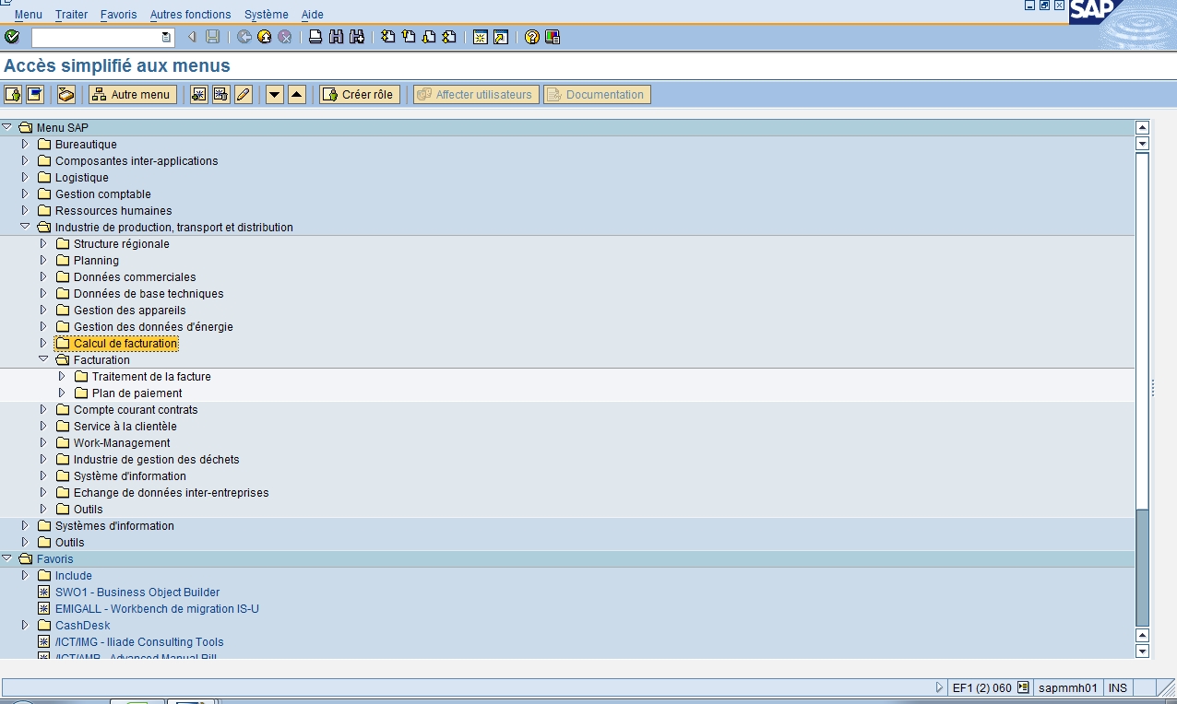Expand Traitement de la facture folder
This screenshot has height=704, width=1177.
click(x=62, y=376)
